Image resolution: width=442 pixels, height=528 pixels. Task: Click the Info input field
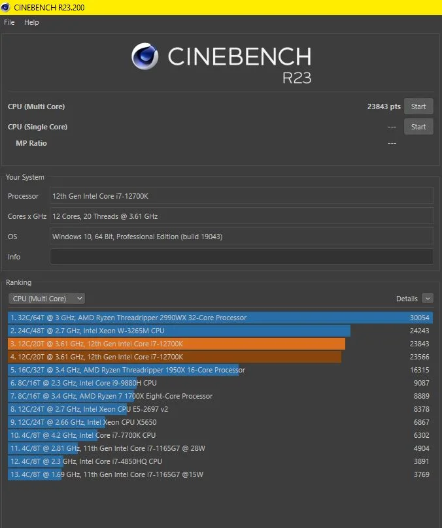coord(241,257)
